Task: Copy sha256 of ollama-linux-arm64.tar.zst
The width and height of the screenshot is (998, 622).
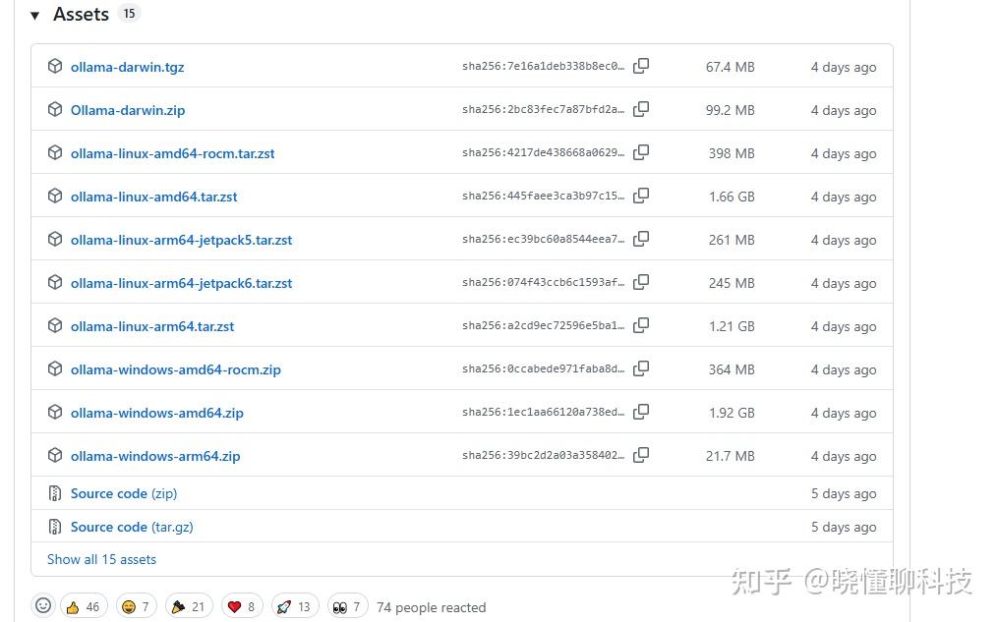Action: coord(641,325)
